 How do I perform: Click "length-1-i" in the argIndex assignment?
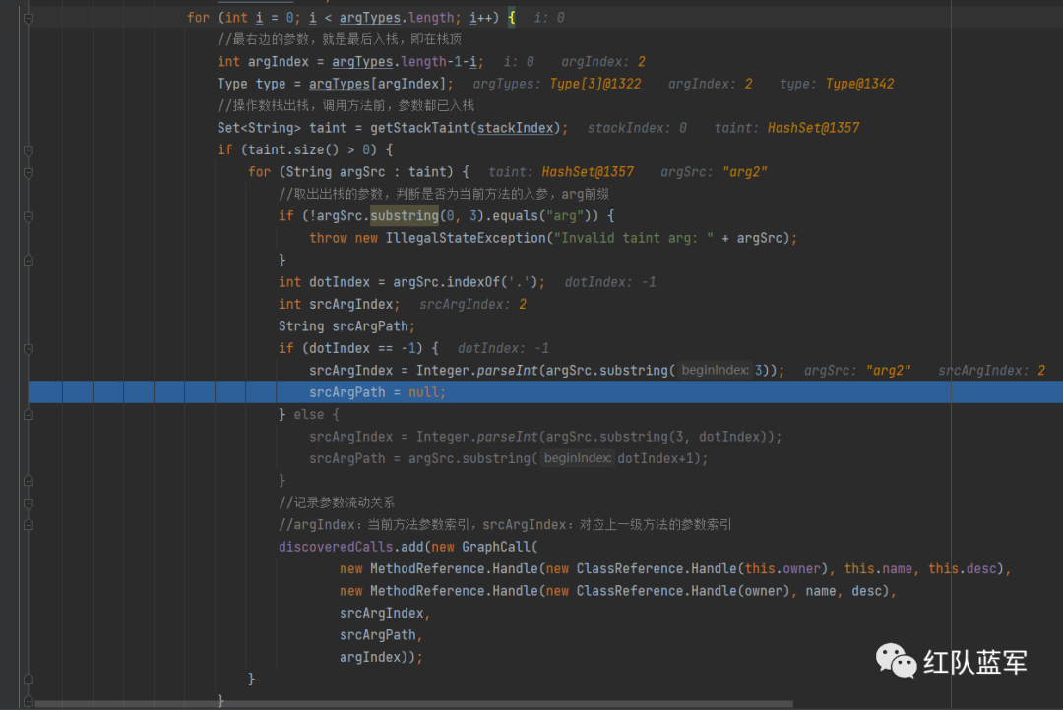tap(438, 62)
